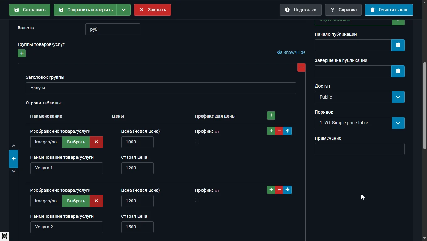
Task: Open the Порядок dropdown
Action: [359, 123]
